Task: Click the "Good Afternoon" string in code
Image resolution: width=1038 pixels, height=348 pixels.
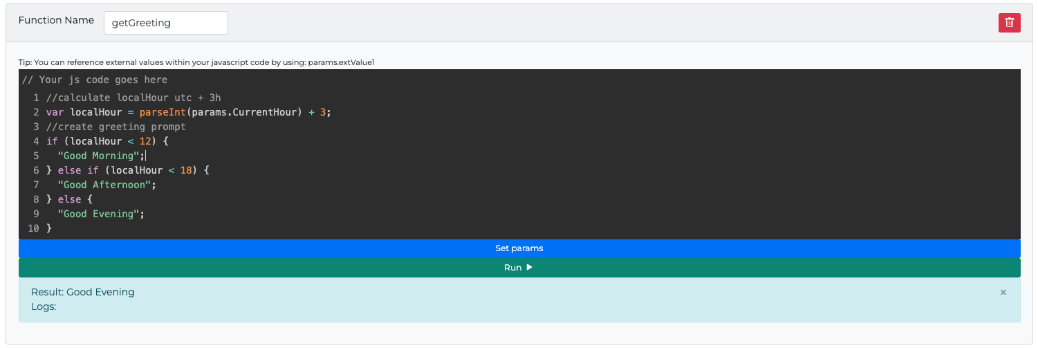Action: [104, 185]
